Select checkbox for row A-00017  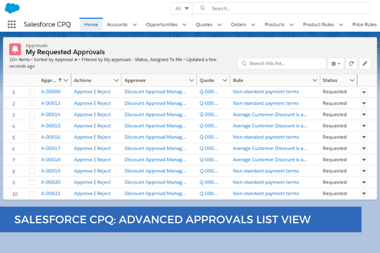[x=32, y=149]
